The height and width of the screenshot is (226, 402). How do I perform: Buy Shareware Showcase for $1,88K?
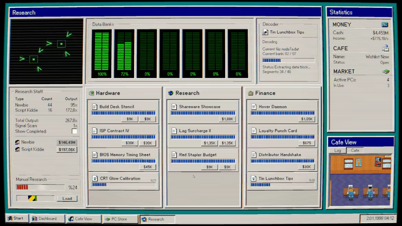tap(227, 119)
